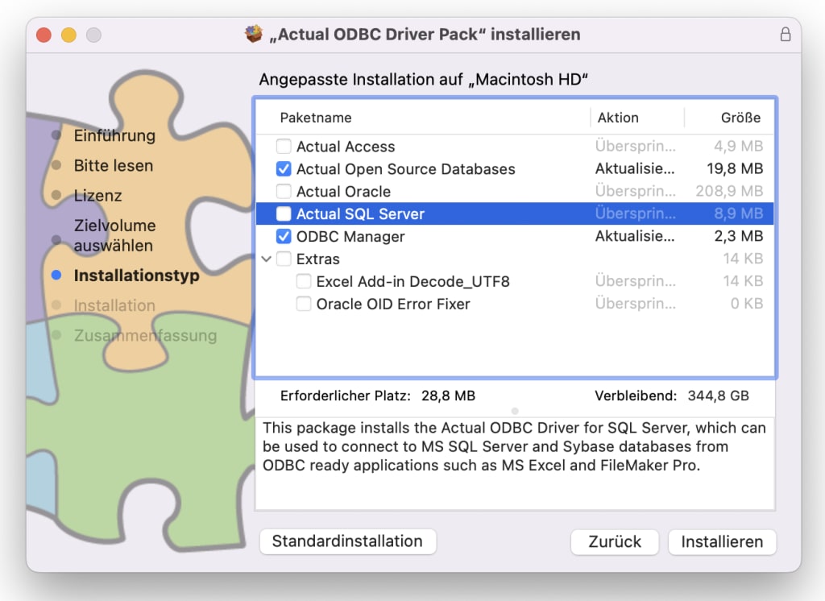Select the Actual Oracle row label
The width and height of the screenshot is (825, 601).
tap(343, 192)
